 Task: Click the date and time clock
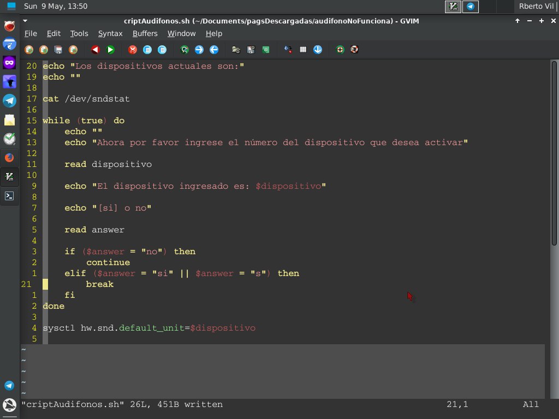point(56,7)
